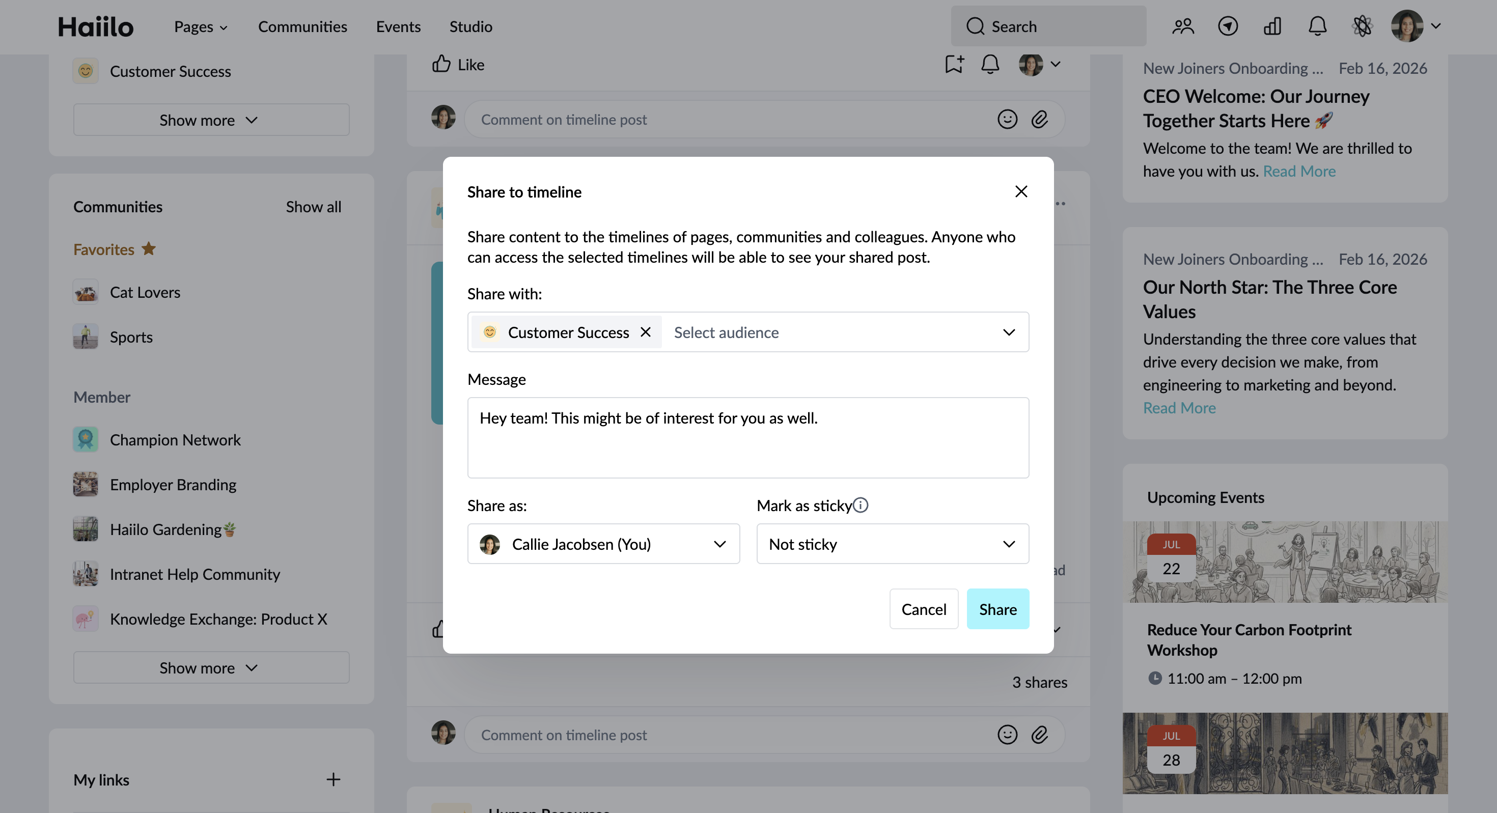
Task: Click the attachment paperclip in top comment field
Action: (x=1039, y=119)
